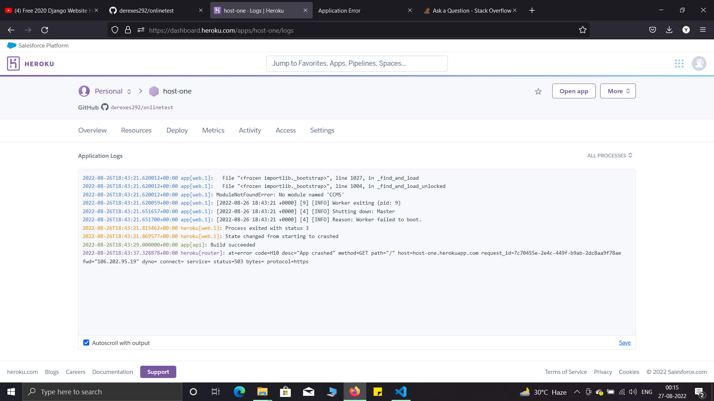This screenshot has height=401, width=714.
Task: Open the 30°C Haze weather widget
Action: (543, 392)
